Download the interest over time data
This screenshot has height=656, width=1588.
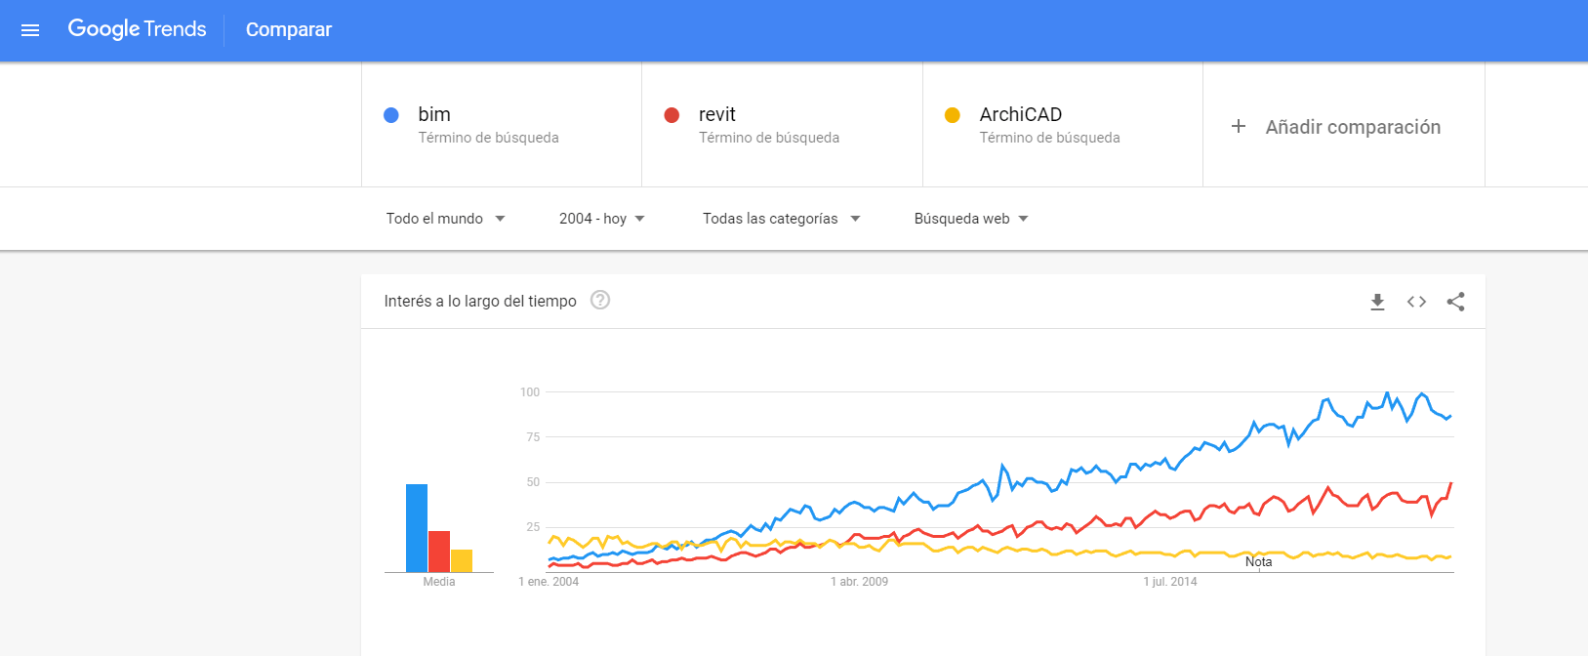[x=1377, y=302]
